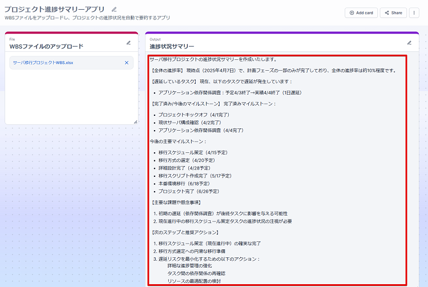Click the item 移行スケジュール策定（現在進行中）の確実な完了

point(209,243)
